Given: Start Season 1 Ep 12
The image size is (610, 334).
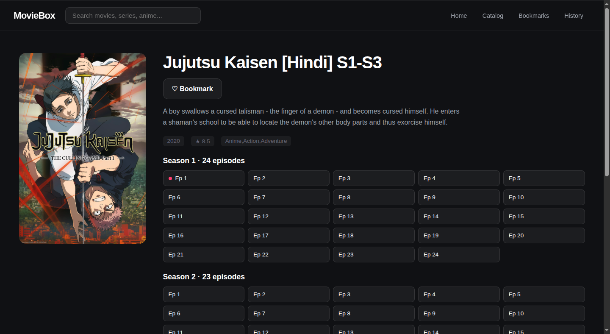Looking at the screenshot, I should point(288,217).
